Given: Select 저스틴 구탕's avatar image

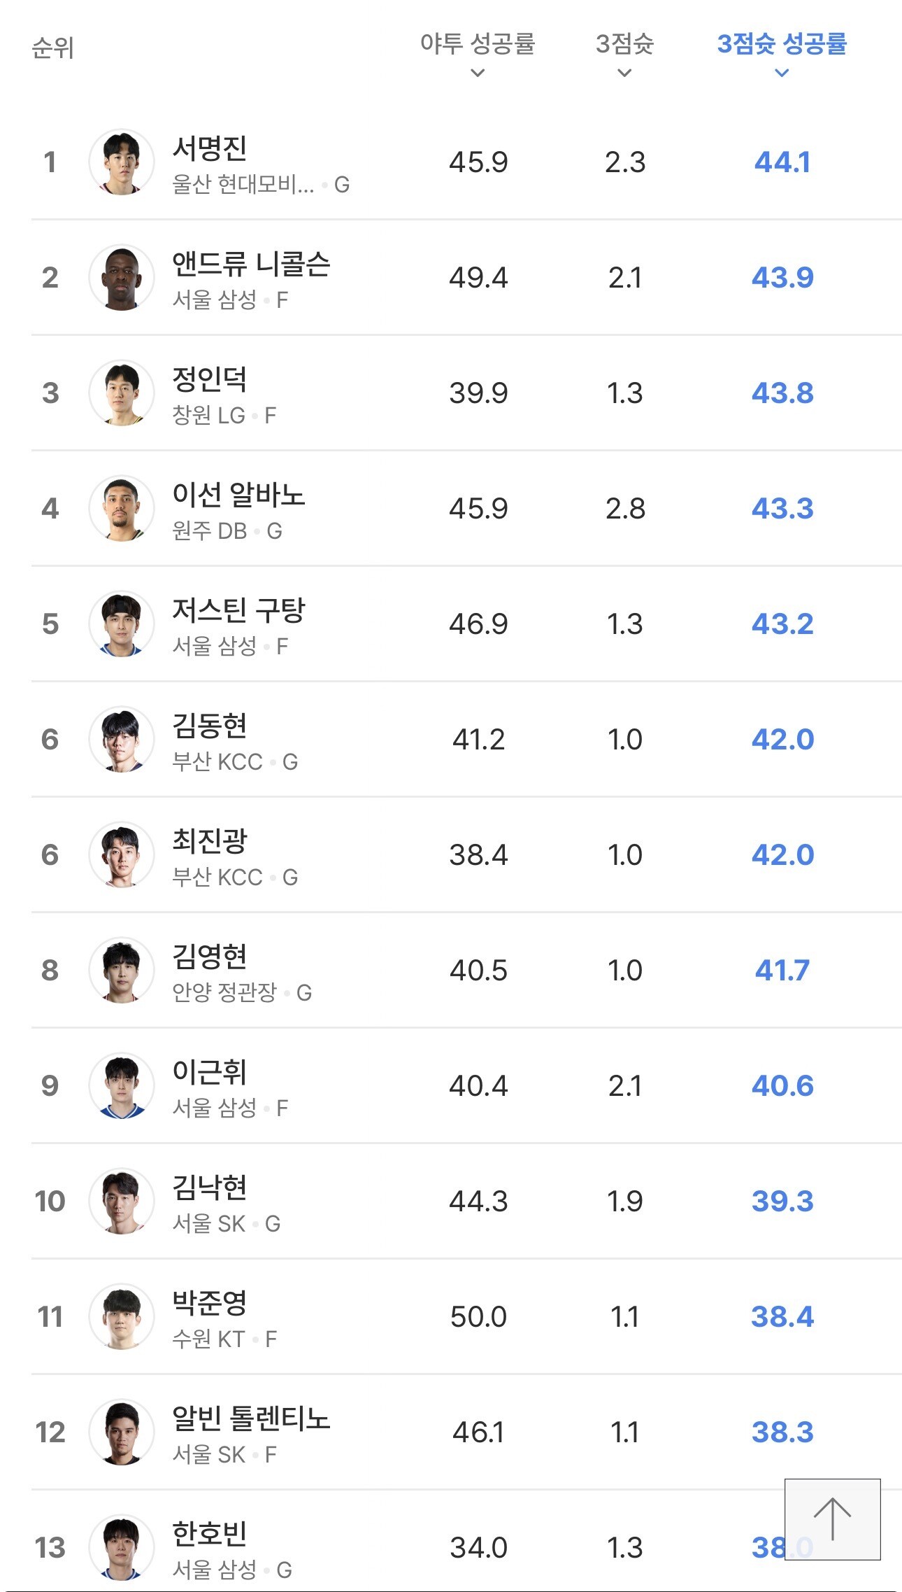Looking at the screenshot, I should click(122, 624).
